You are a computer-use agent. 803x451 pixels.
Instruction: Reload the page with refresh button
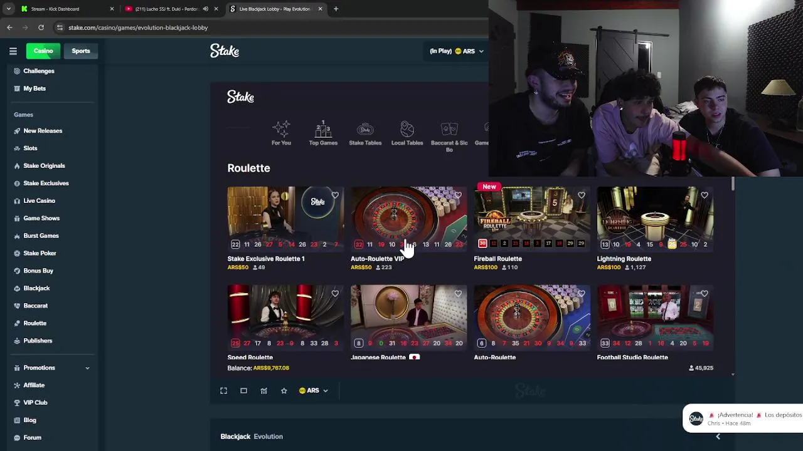(x=41, y=28)
